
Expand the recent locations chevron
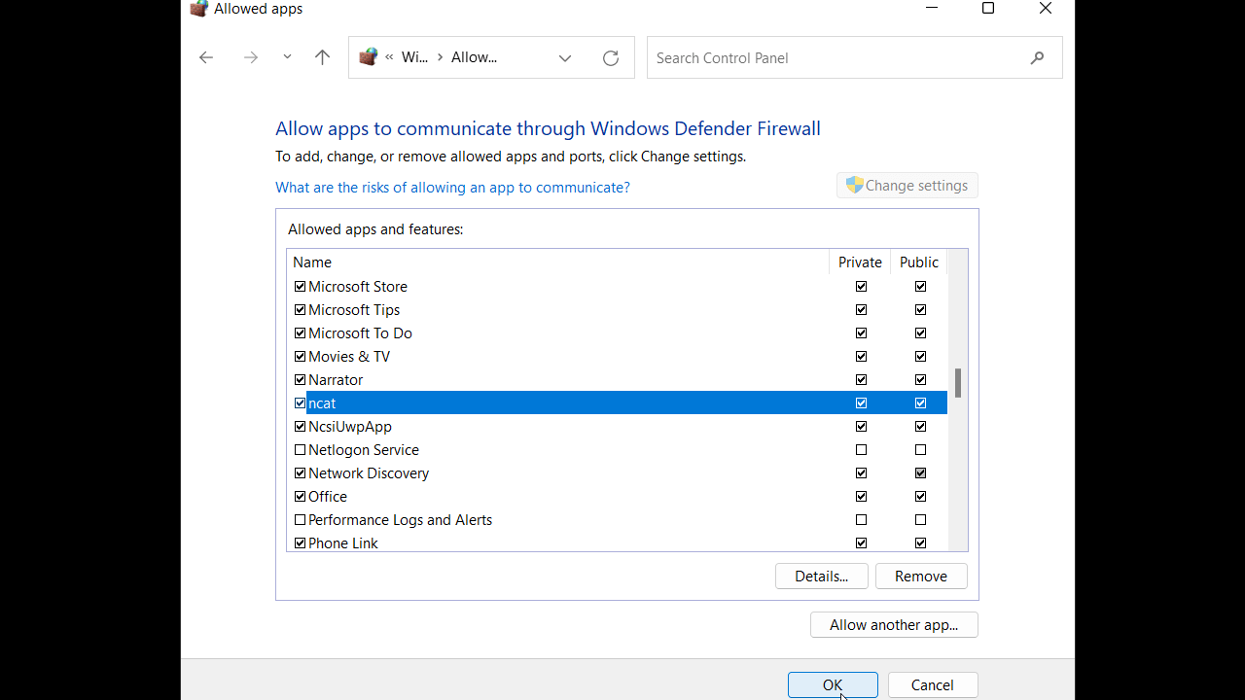point(287,57)
